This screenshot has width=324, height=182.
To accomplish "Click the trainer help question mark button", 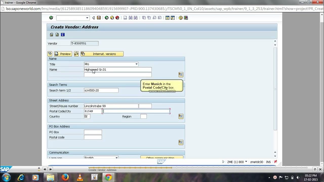I will click(x=315, y=169).
